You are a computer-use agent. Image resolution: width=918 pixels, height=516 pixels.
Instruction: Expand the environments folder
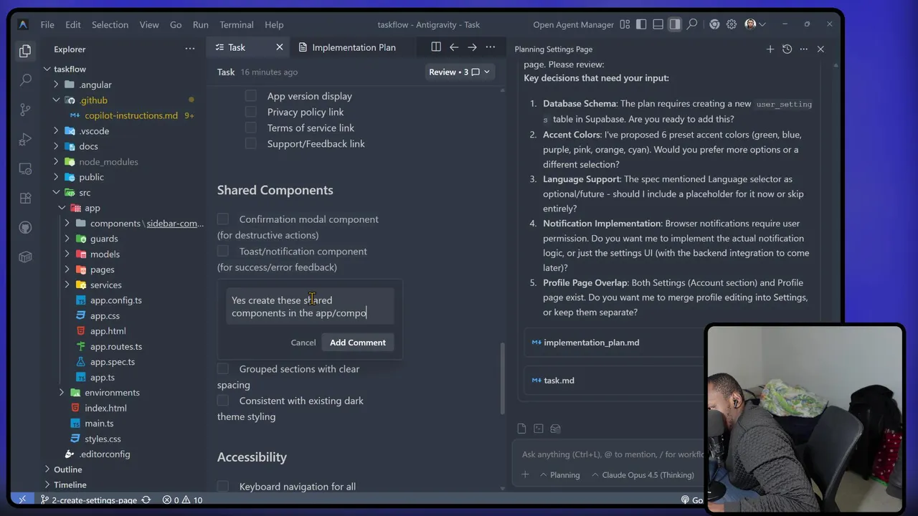[62, 393]
